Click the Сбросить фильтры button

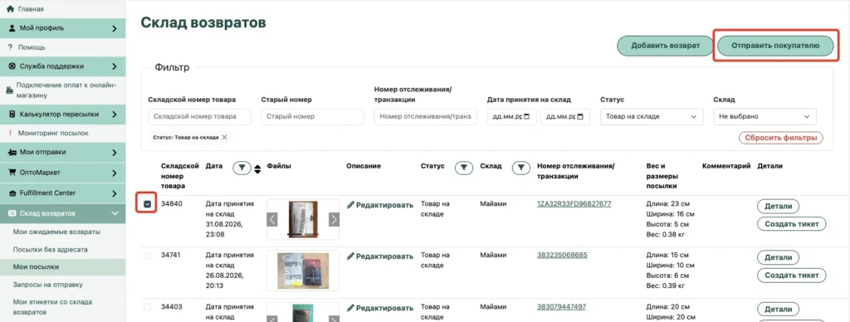click(780, 138)
